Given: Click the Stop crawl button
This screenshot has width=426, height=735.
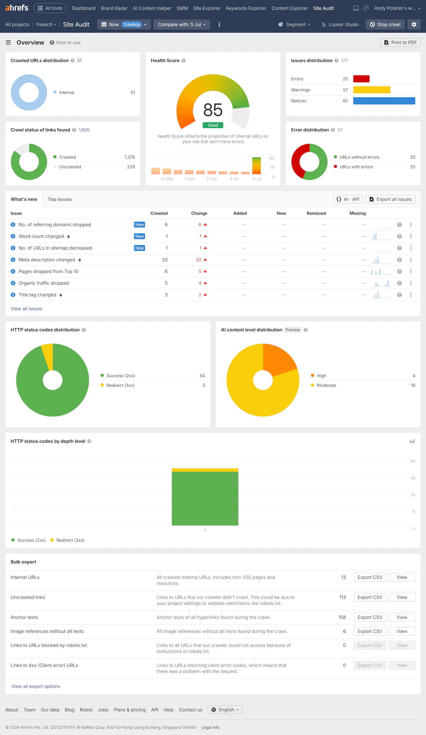Looking at the screenshot, I should (385, 25).
